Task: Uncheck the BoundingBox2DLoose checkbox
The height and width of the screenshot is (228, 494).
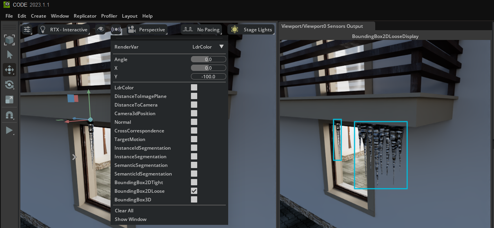Action: point(194,191)
